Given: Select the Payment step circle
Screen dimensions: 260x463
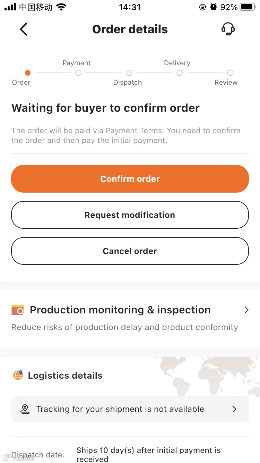Looking at the screenshot, I should click(x=78, y=73).
